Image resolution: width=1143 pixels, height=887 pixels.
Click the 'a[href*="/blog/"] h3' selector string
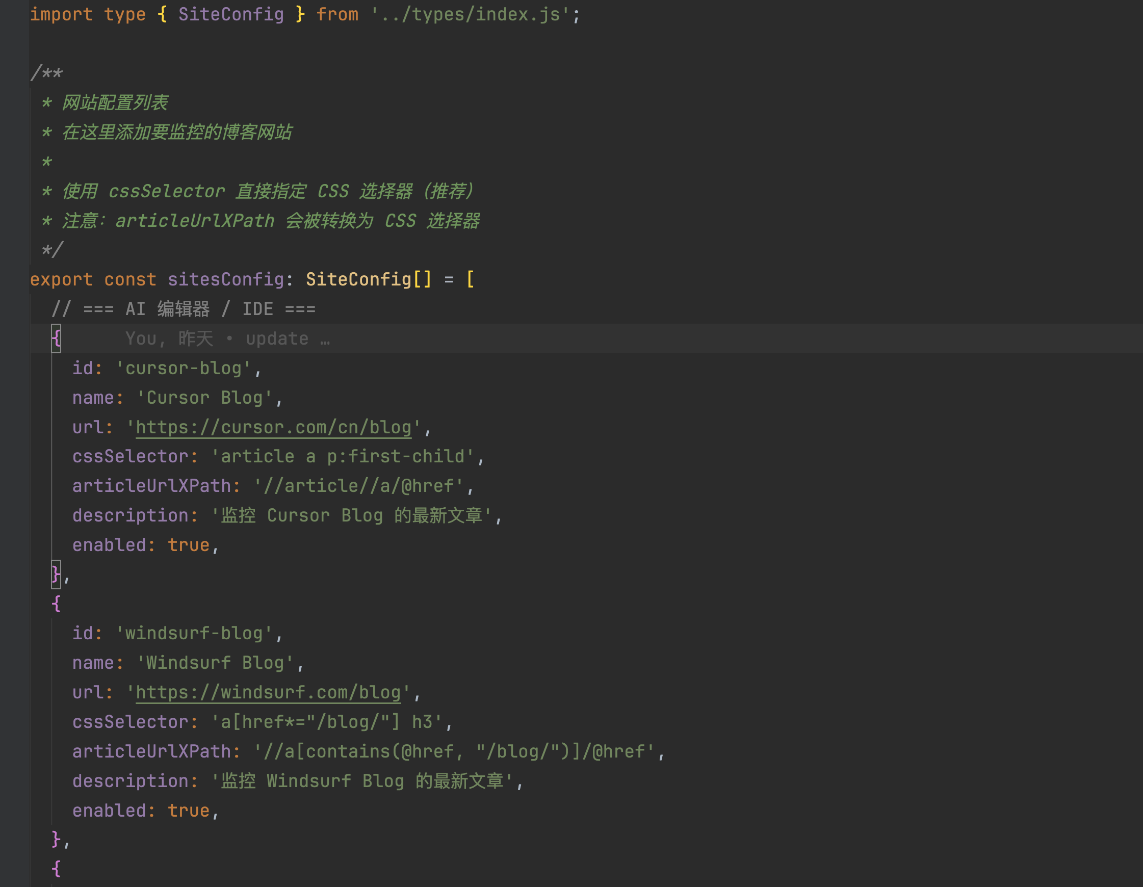tap(327, 722)
